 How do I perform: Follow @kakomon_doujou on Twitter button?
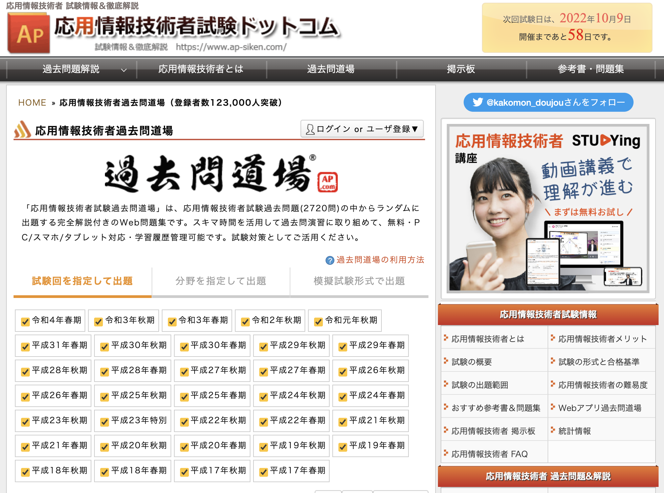[x=548, y=102]
